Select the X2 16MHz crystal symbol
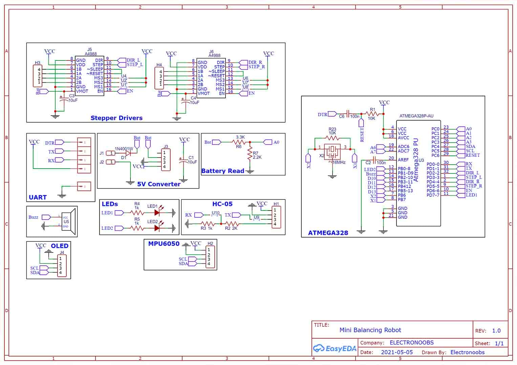517x365 pixels. click(332, 151)
